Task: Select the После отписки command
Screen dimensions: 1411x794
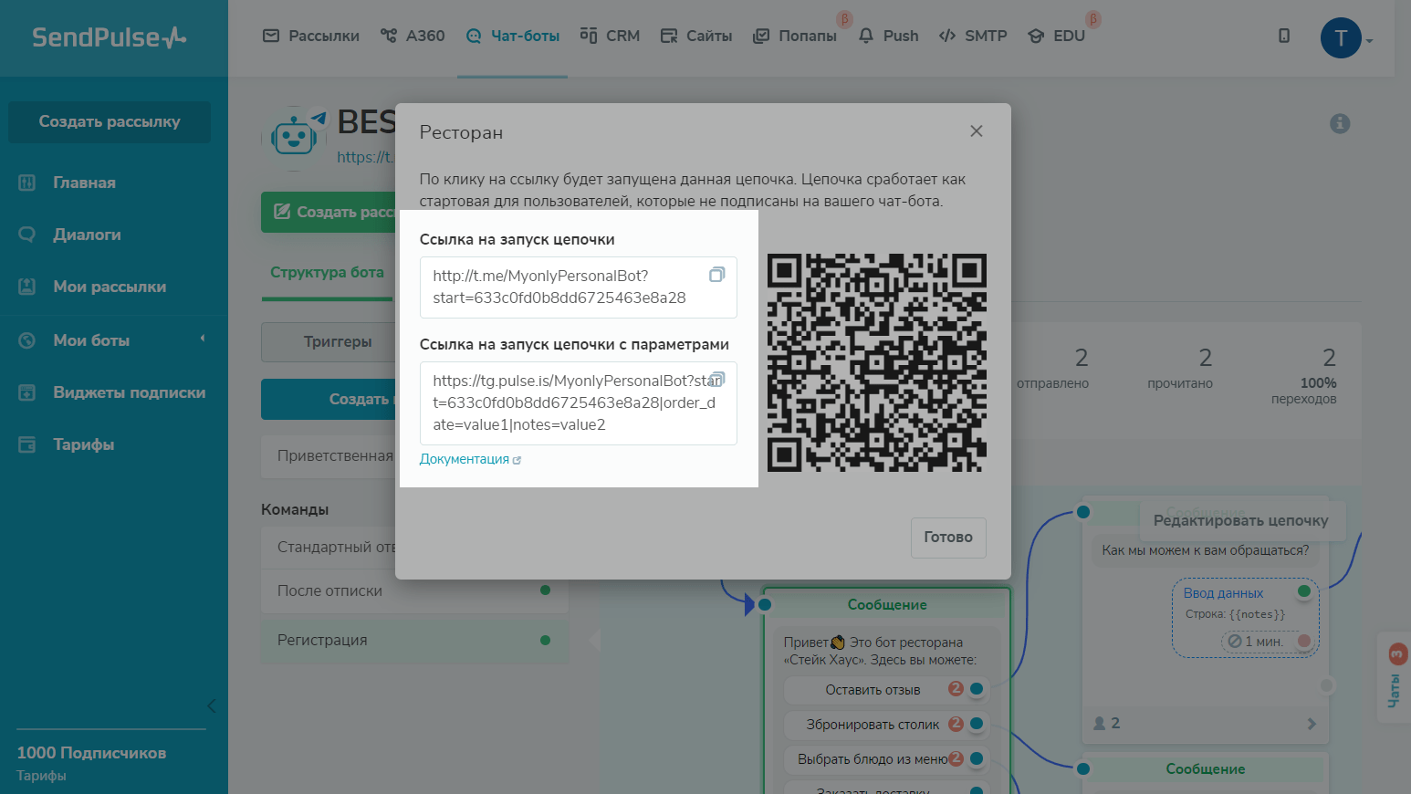Action: 414,590
